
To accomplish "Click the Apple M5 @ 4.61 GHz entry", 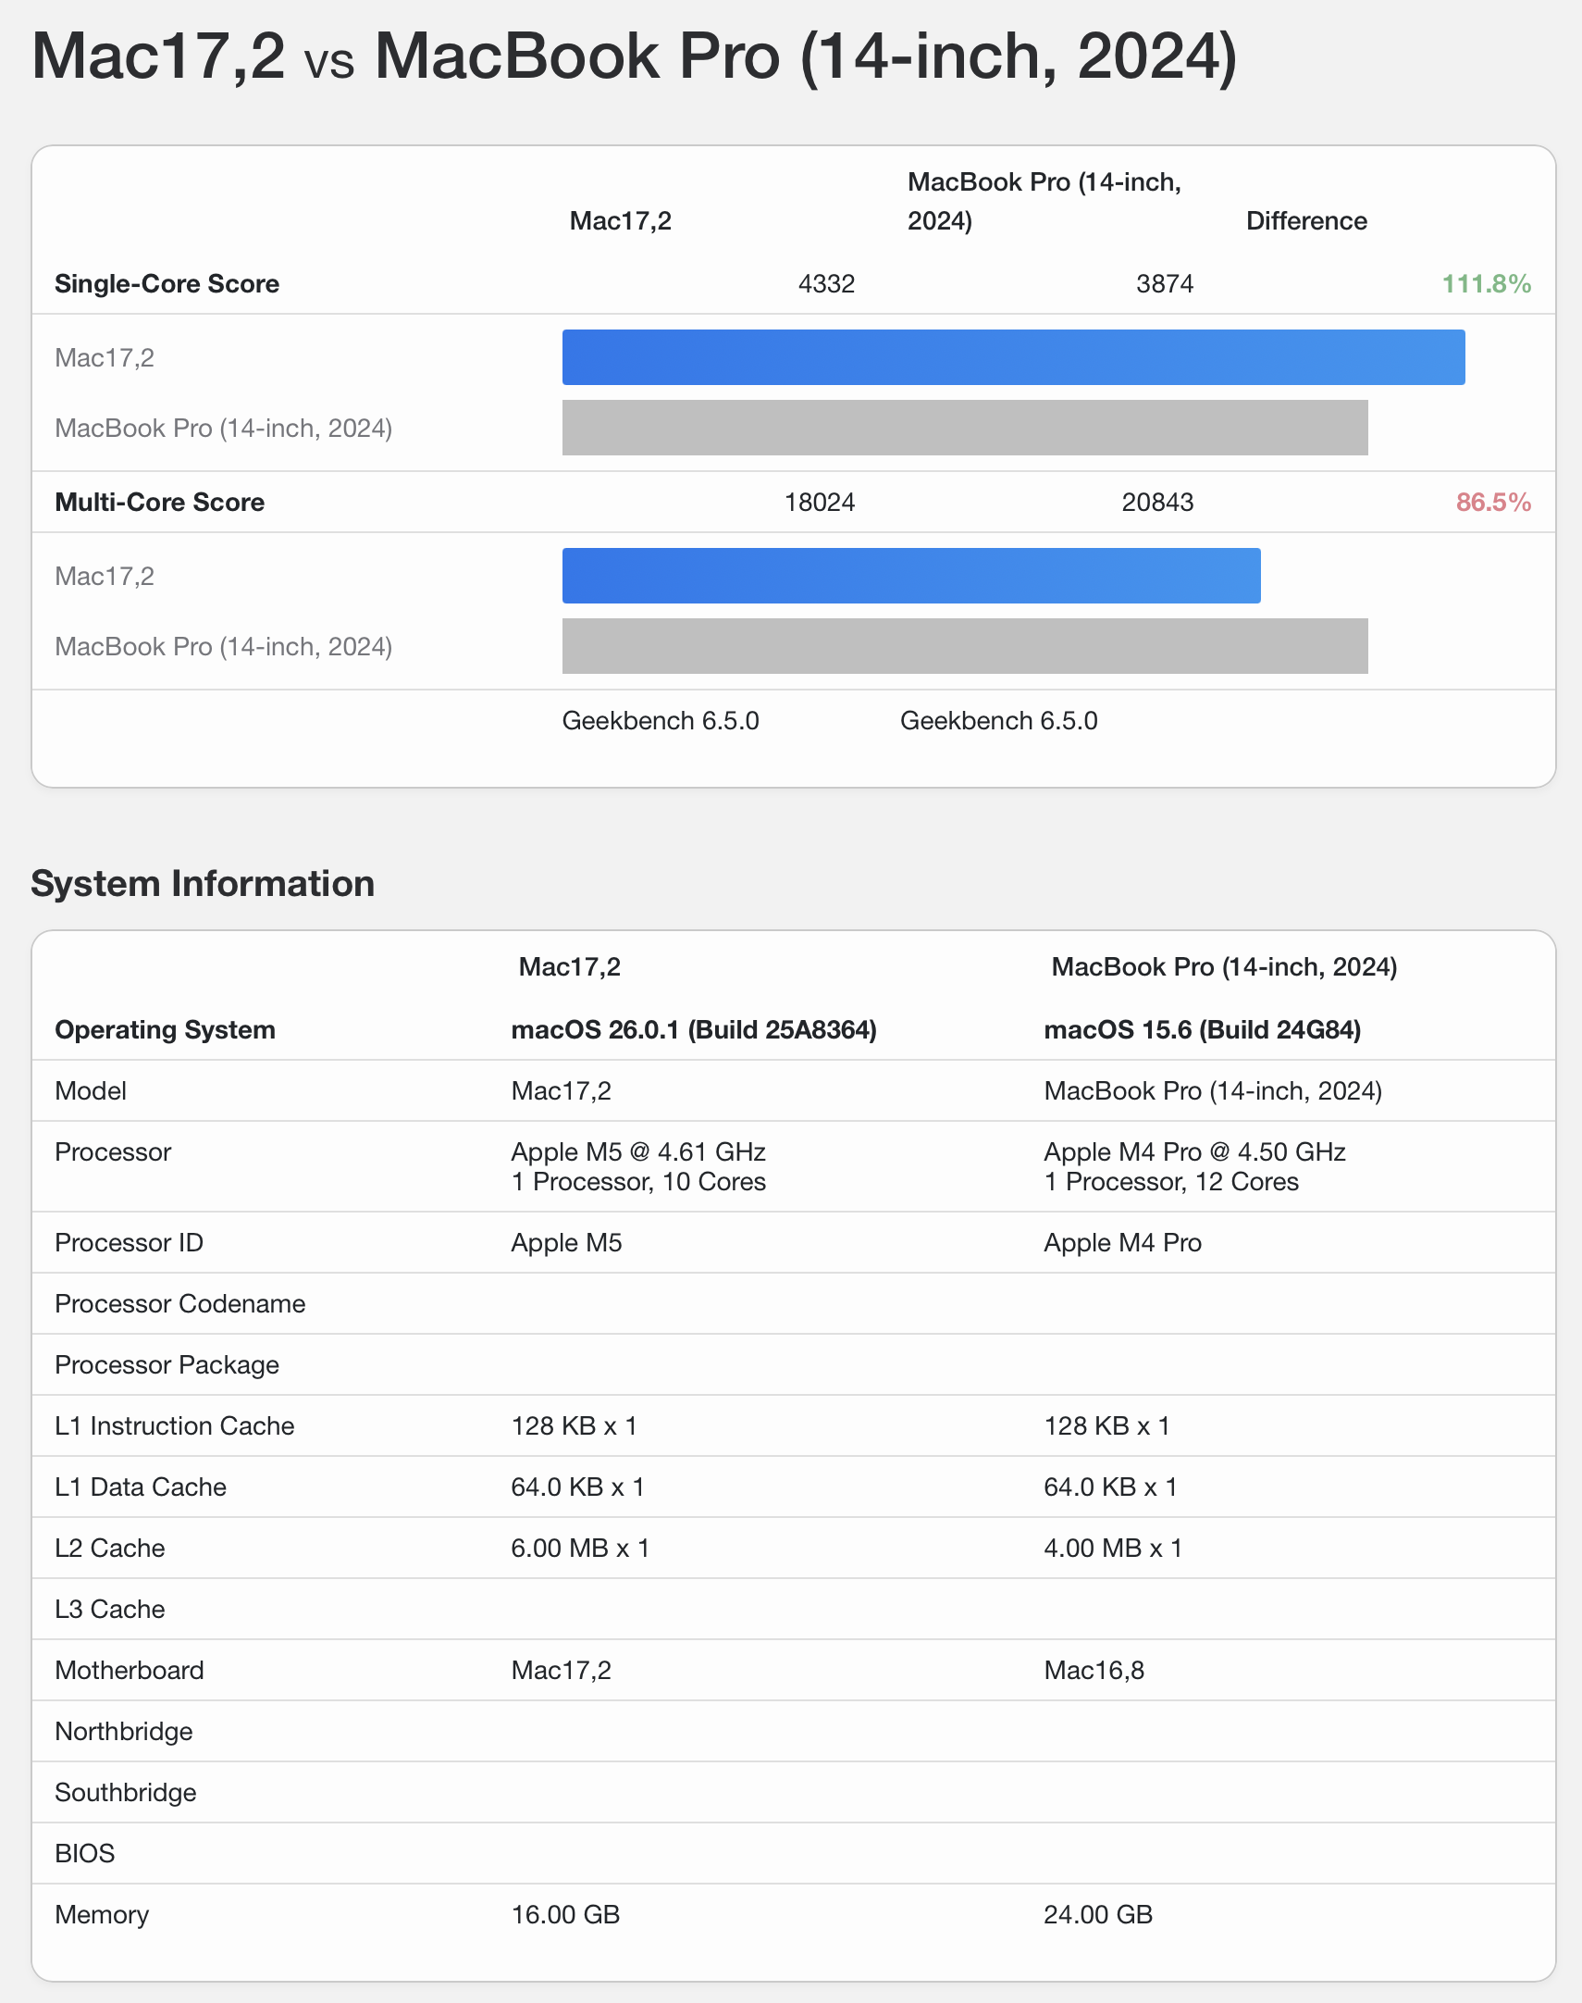I will click(x=637, y=1151).
